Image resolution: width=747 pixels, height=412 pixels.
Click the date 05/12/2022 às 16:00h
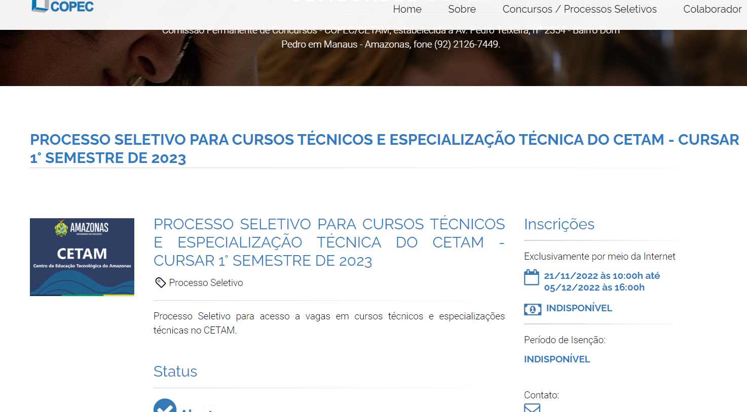click(x=594, y=287)
